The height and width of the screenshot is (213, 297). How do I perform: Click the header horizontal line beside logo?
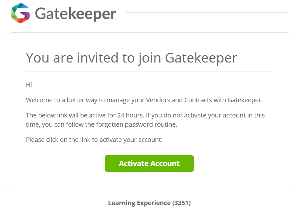coord(207,12)
